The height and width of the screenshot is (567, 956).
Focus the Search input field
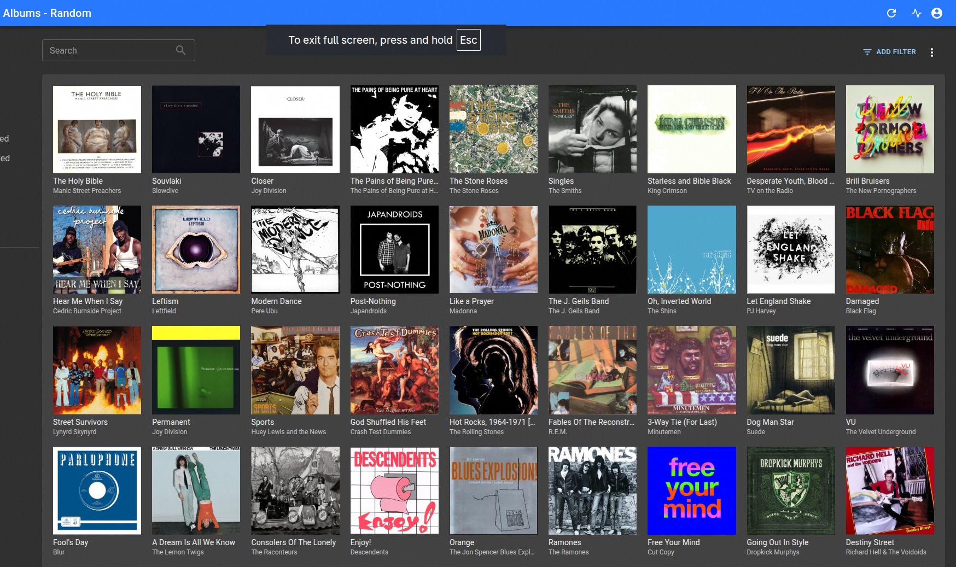click(109, 50)
